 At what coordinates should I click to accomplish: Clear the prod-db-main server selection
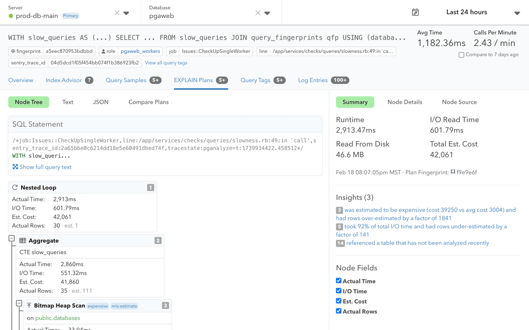tap(117, 13)
